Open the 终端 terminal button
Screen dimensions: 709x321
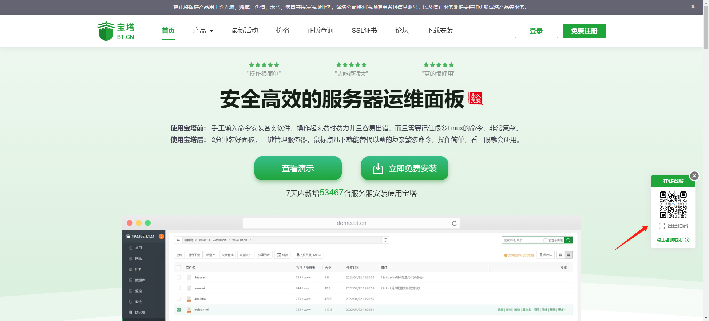[x=283, y=255]
